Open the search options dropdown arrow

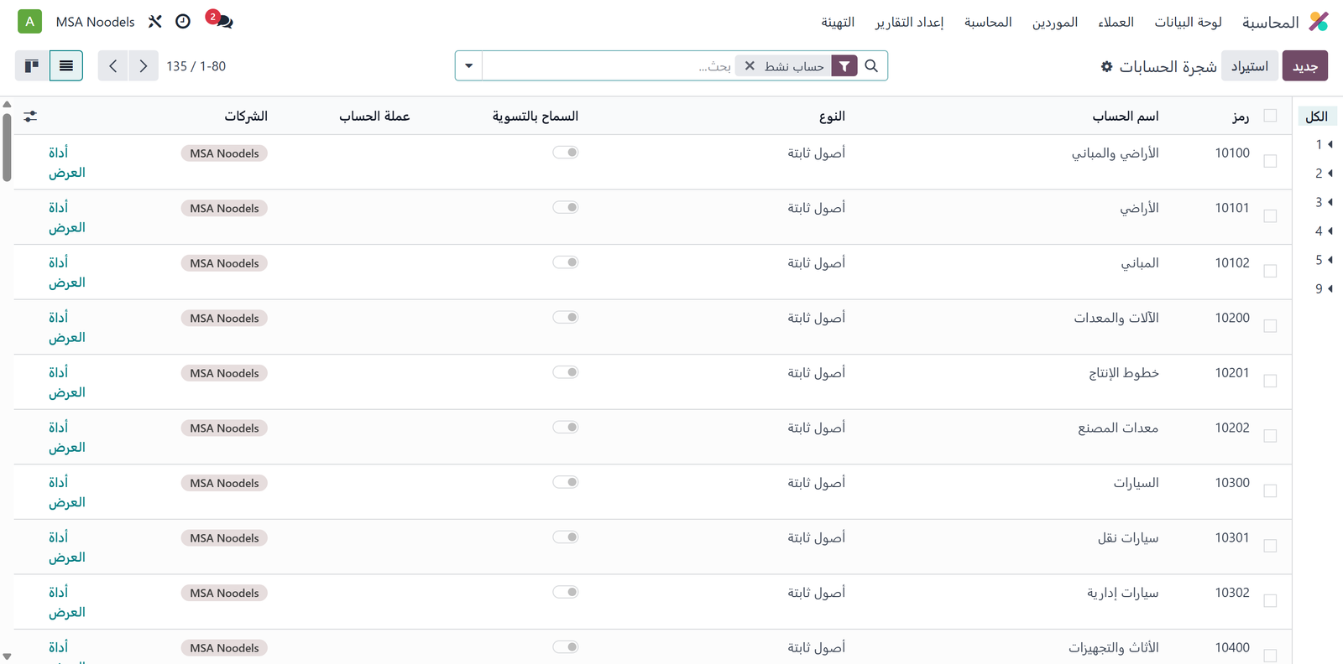469,65
